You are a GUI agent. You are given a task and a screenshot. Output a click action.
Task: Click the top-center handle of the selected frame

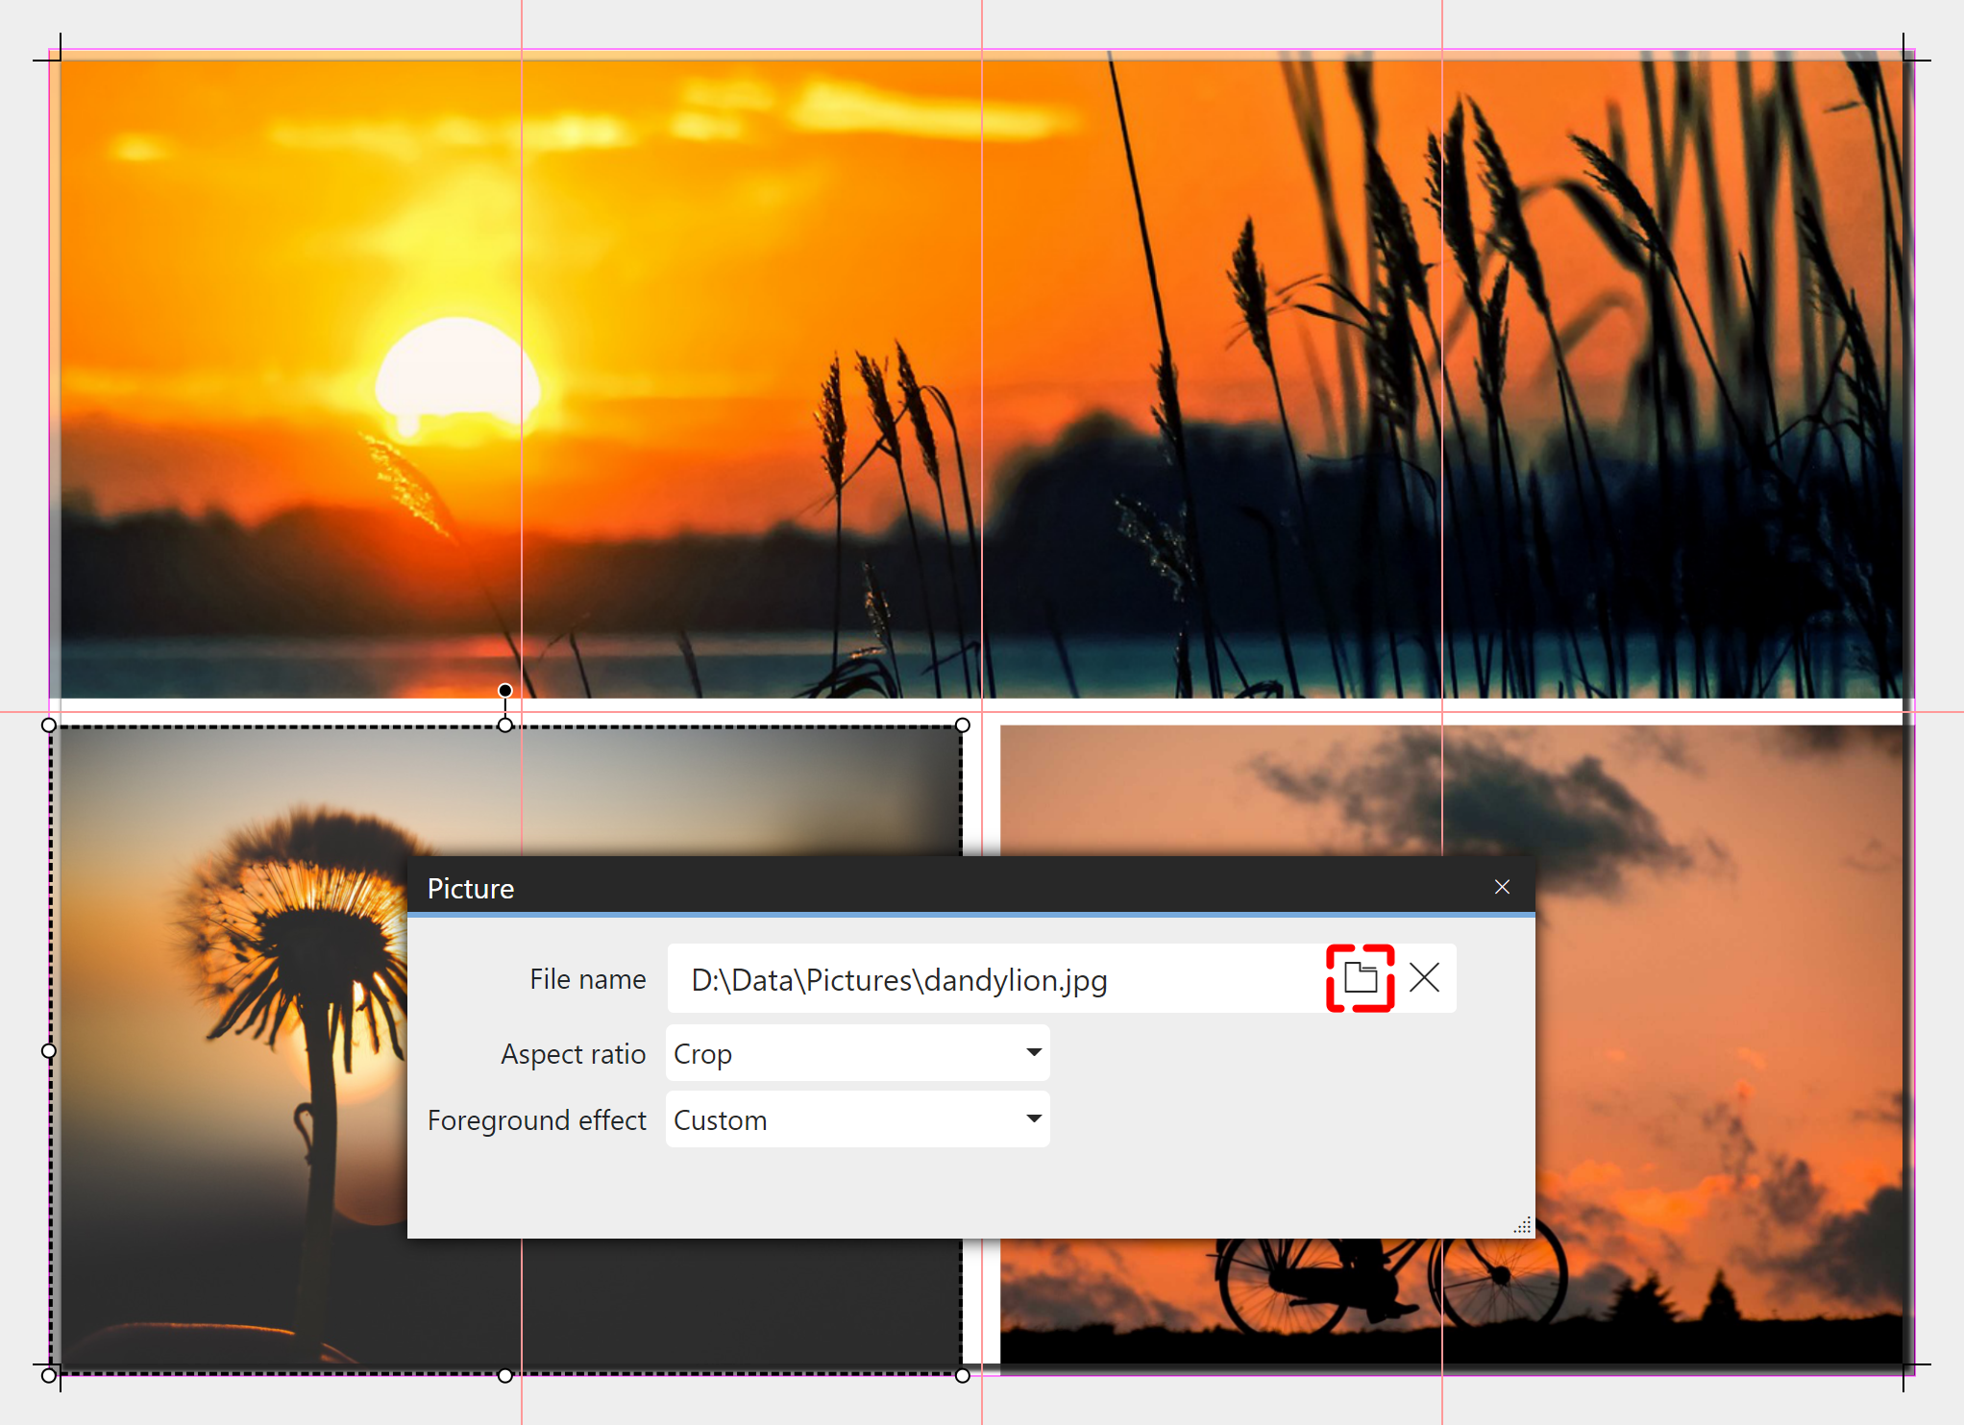coord(505,725)
